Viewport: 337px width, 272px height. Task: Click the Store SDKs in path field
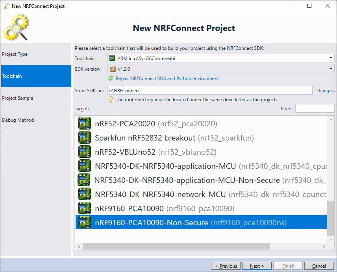tap(210, 90)
